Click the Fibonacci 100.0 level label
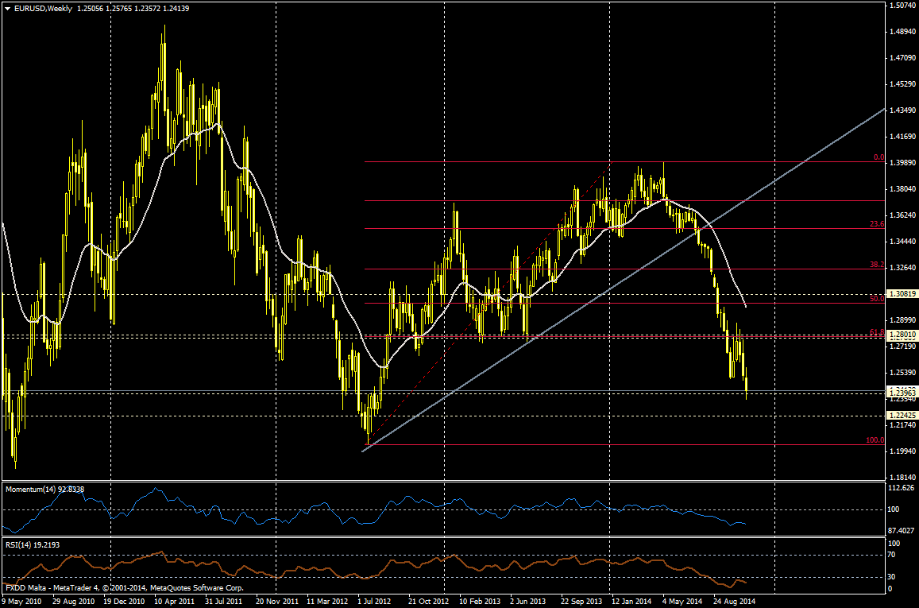This screenshot has height=608, width=919. coord(875,440)
